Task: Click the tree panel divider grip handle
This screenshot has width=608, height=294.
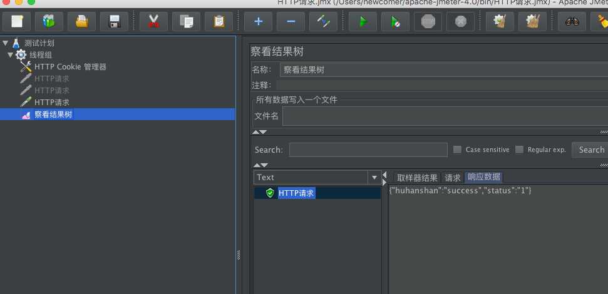Action: [x=239, y=255]
